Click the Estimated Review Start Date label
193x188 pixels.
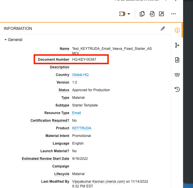[46, 159]
